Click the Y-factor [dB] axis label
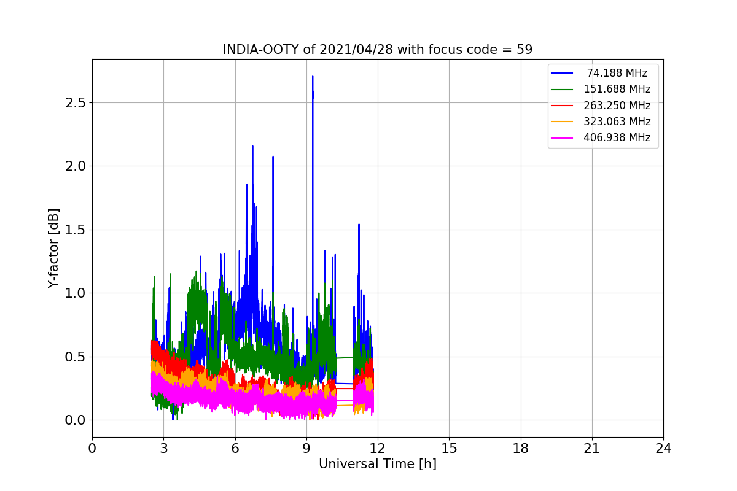737x491 pixels. (54, 248)
